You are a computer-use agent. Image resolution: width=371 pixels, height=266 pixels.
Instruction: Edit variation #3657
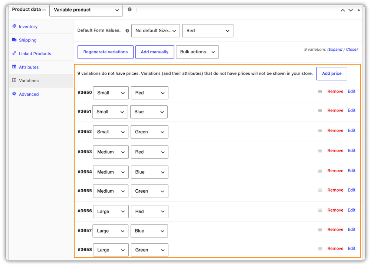tap(351, 230)
